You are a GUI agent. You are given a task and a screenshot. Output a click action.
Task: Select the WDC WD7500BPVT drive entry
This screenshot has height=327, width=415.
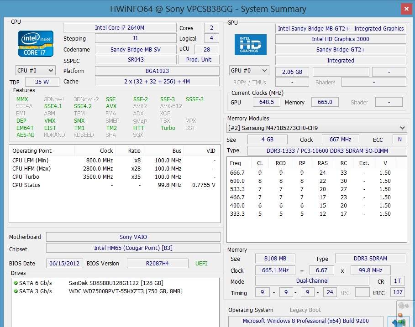(x=126, y=291)
